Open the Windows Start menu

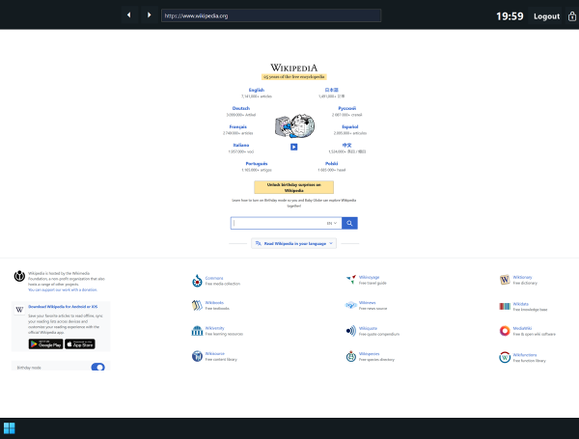pyautogui.click(x=10, y=428)
